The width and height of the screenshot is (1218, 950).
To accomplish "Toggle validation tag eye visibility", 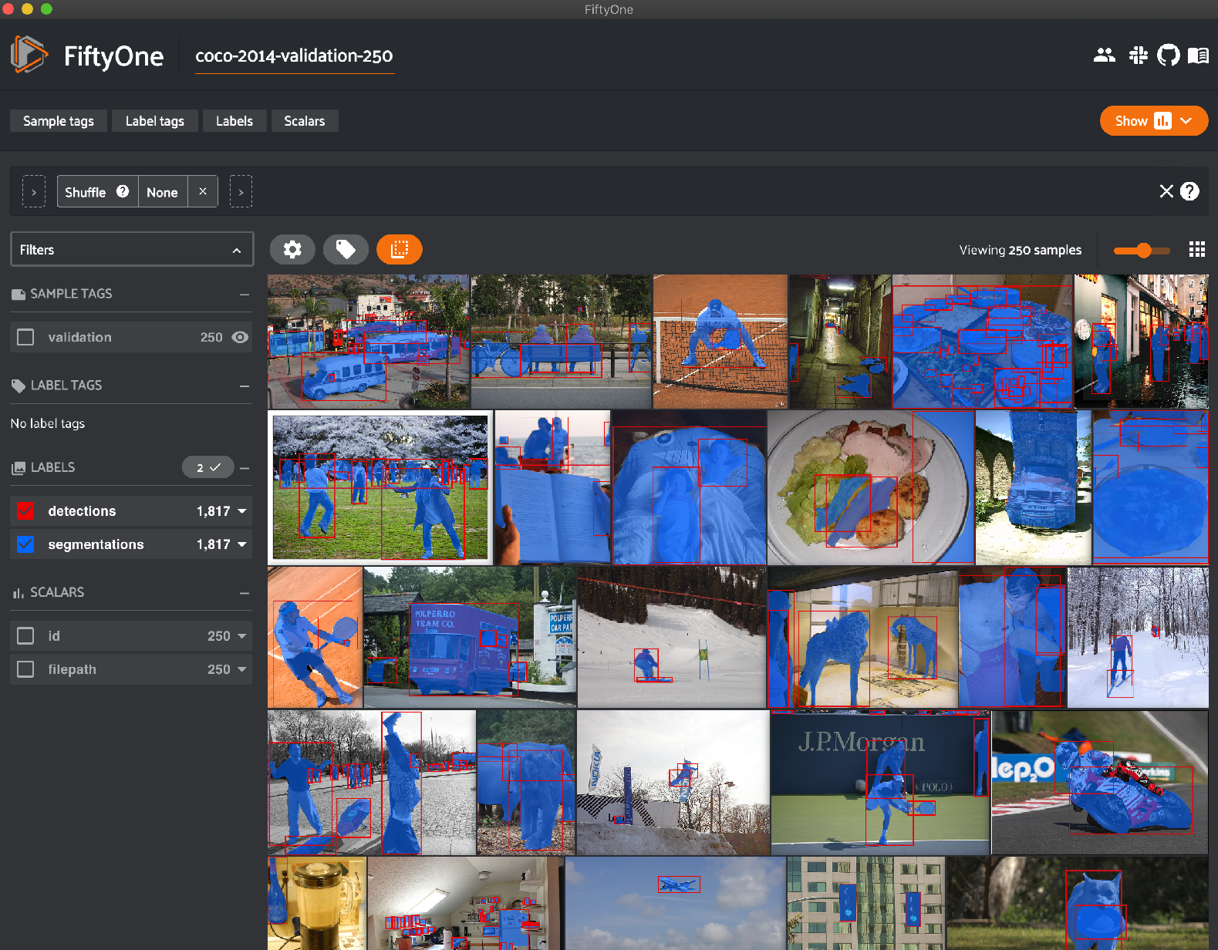I will (241, 337).
